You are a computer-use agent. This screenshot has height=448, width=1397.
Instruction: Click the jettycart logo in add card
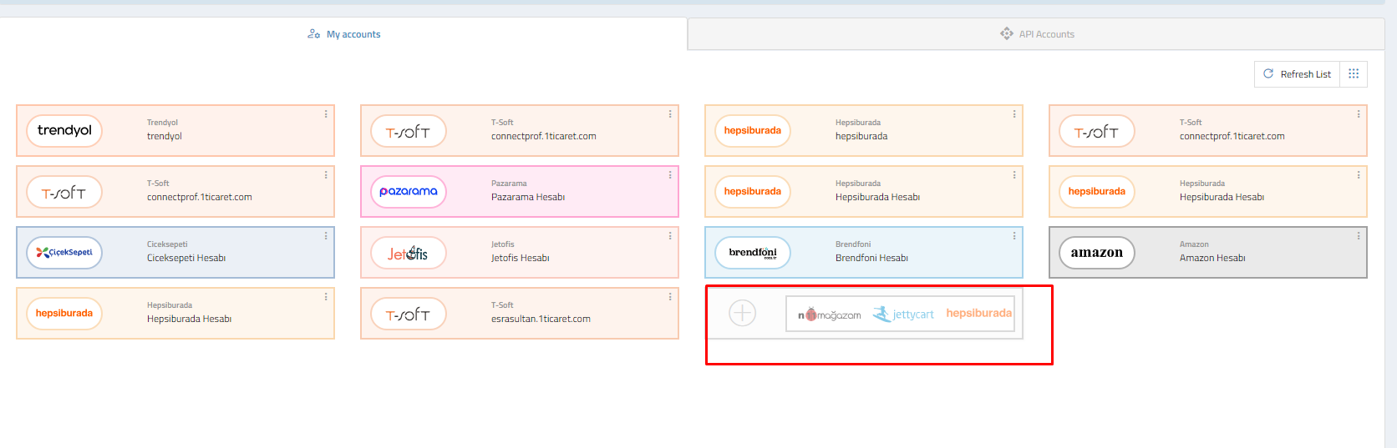click(x=903, y=315)
